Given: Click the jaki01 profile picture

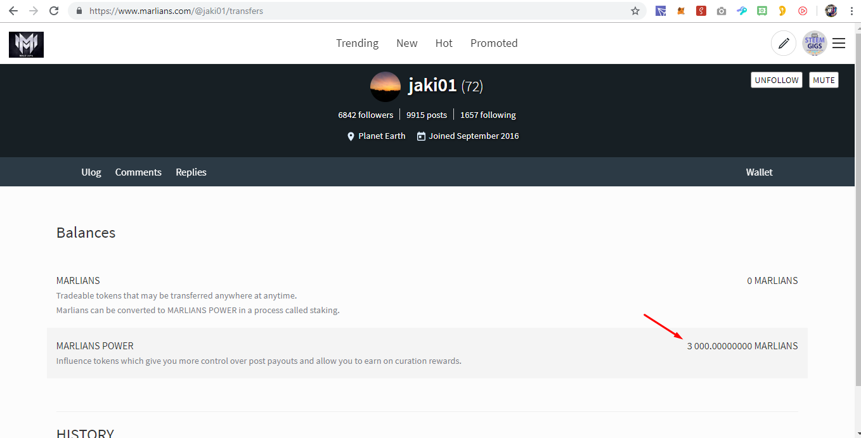Looking at the screenshot, I should pyautogui.click(x=385, y=87).
